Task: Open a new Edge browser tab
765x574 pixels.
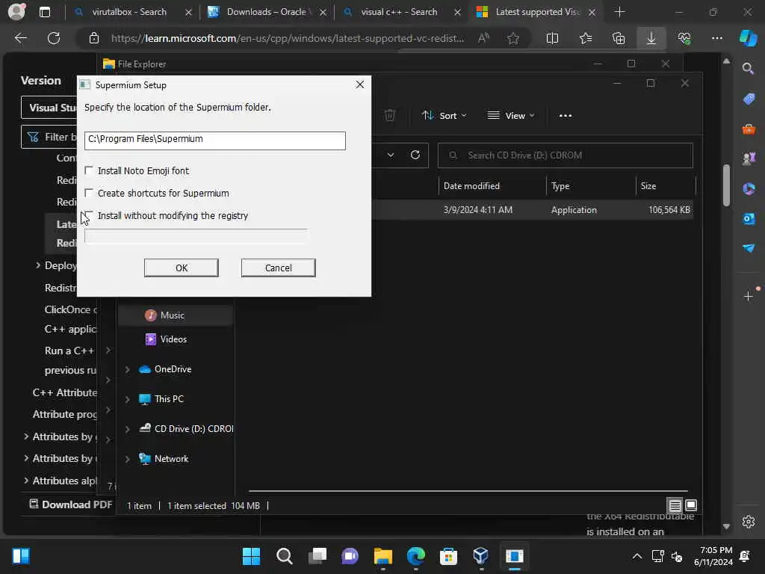Action: [x=619, y=12]
